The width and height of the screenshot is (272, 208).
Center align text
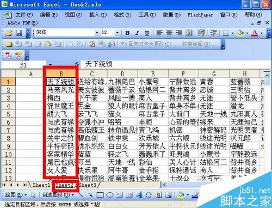click(x=169, y=33)
